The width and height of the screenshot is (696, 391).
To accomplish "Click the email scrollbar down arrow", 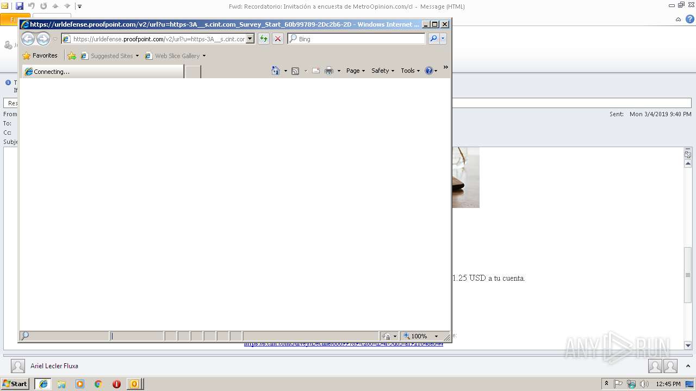I will coord(688,345).
